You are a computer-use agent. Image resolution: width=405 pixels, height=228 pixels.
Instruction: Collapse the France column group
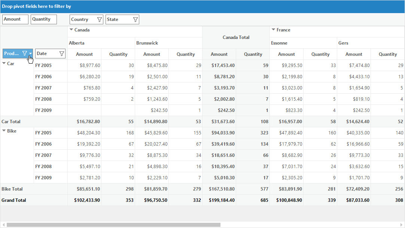click(x=273, y=30)
